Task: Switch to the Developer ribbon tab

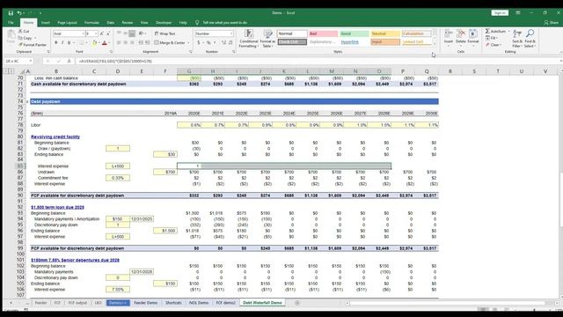Action: 164,23
